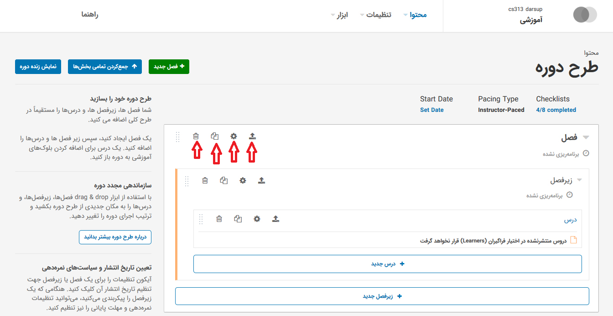Open settings gear for the فصل section
The image size is (613, 316).
pyautogui.click(x=234, y=136)
